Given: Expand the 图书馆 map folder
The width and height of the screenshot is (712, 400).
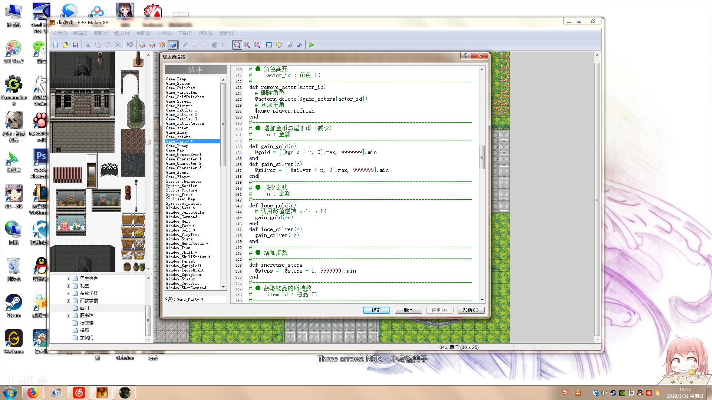Looking at the screenshot, I should point(68,316).
